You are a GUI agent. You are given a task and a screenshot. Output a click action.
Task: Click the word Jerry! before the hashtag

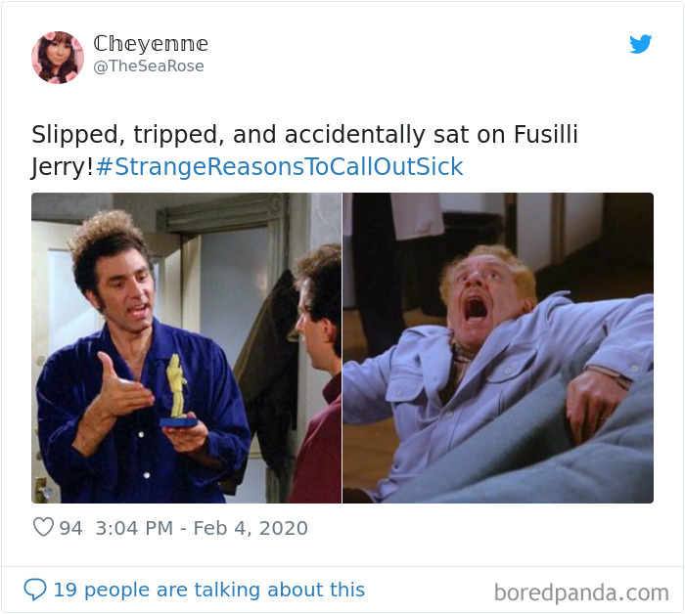coord(62,167)
